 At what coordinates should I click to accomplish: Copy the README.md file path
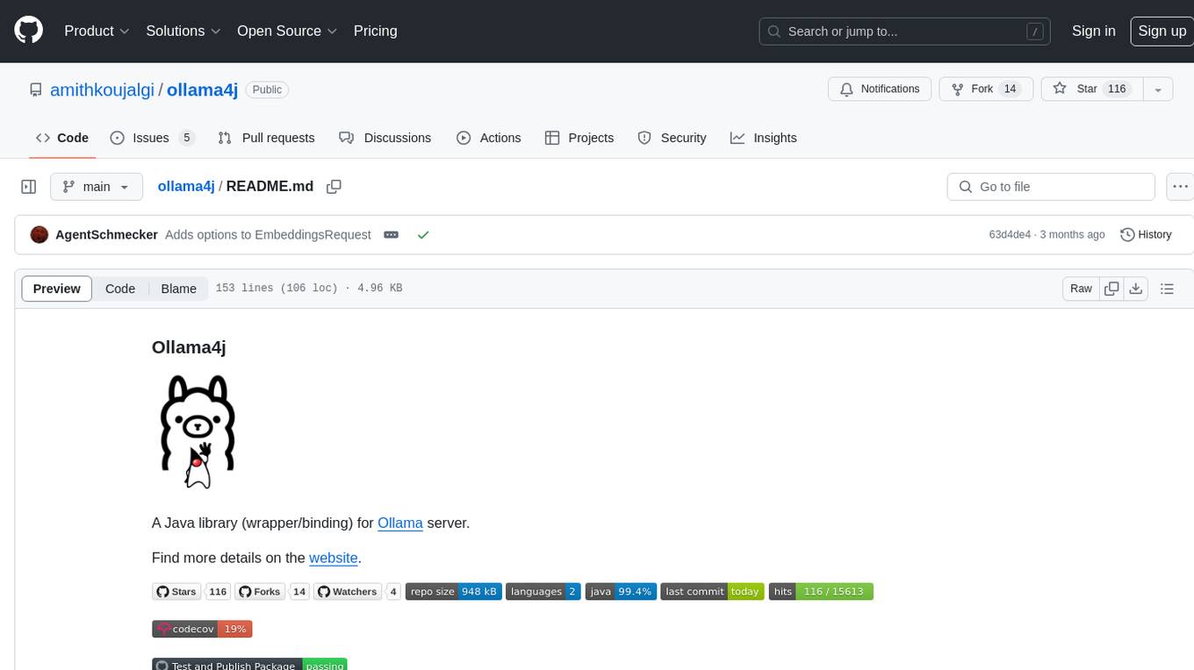pyautogui.click(x=334, y=187)
